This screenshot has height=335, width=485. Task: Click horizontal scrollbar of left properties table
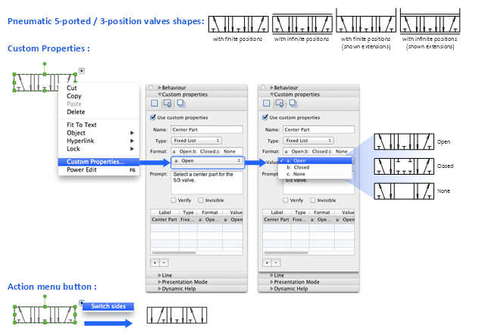coord(174,253)
